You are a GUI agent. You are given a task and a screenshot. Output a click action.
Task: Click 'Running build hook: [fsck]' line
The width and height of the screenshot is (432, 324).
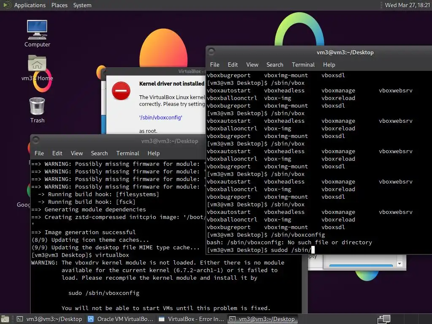pos(87,202)
